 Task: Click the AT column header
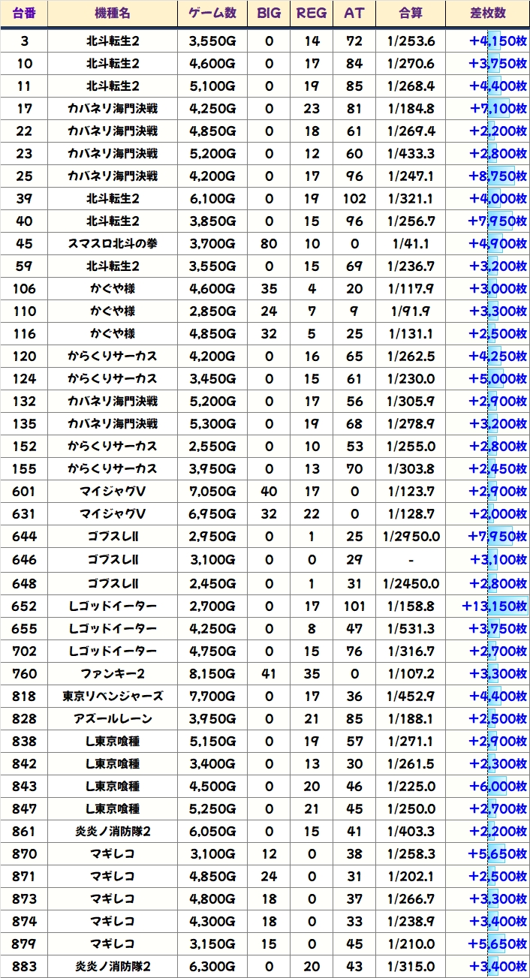354,14
